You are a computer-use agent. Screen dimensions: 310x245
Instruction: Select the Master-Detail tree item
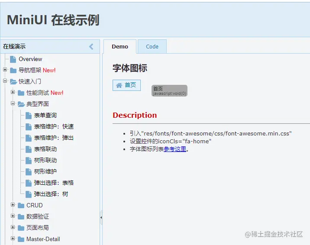[43, 239]
